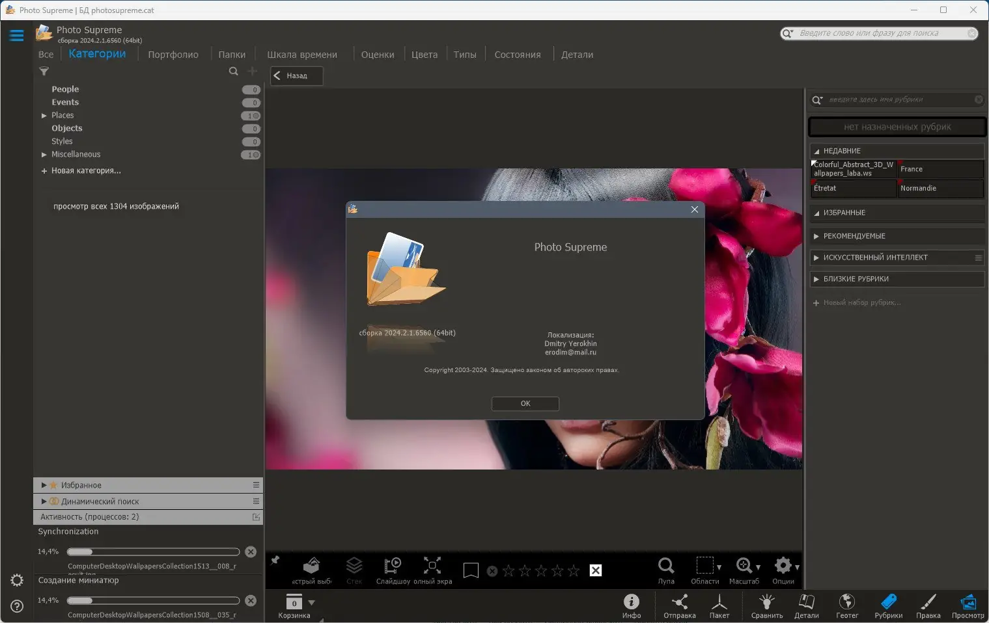This screenshot has height=623, width=989.
Task: Expand the Miscellaneous category tree
Action: [44, 155]
